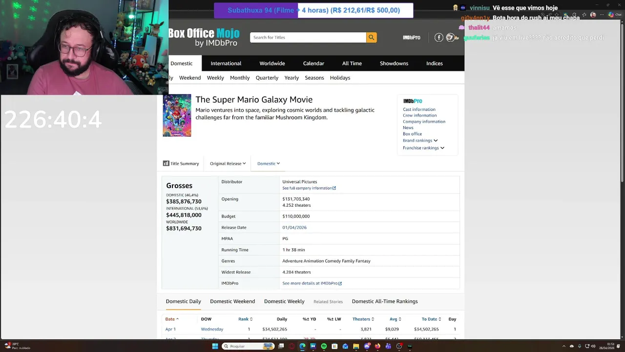Image resolution: width=625 pixels, height=352 pixels.
Task: Switch to the International nav tab
Action: pos(226,64)
